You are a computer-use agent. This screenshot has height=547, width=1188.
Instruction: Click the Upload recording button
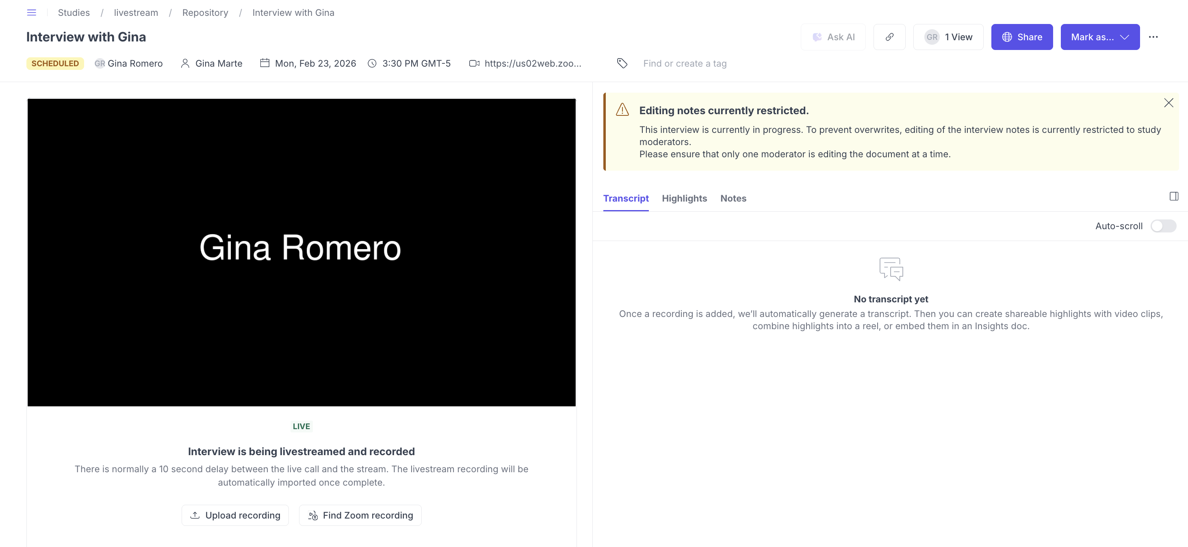[235, 515]
